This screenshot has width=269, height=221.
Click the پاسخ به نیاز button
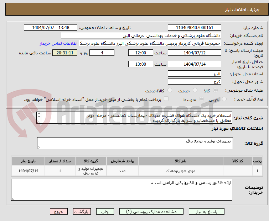205,211
